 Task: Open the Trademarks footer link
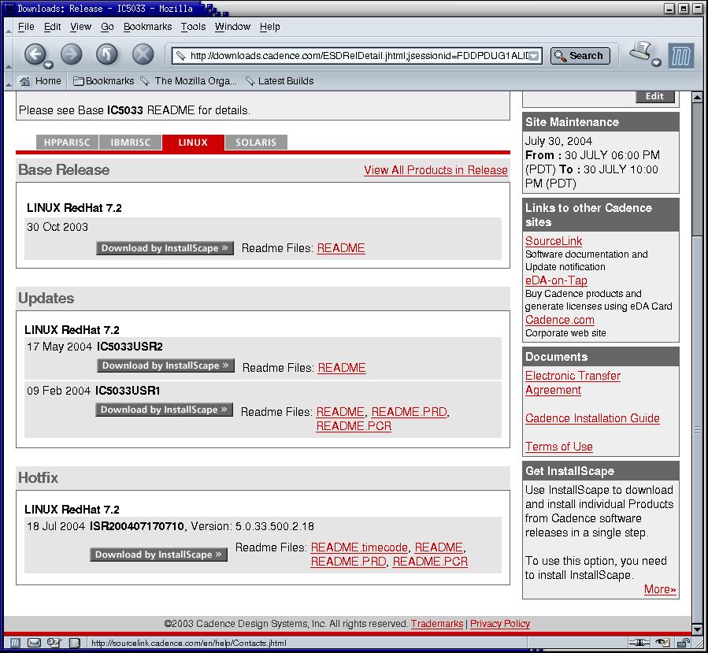(437, 624)
